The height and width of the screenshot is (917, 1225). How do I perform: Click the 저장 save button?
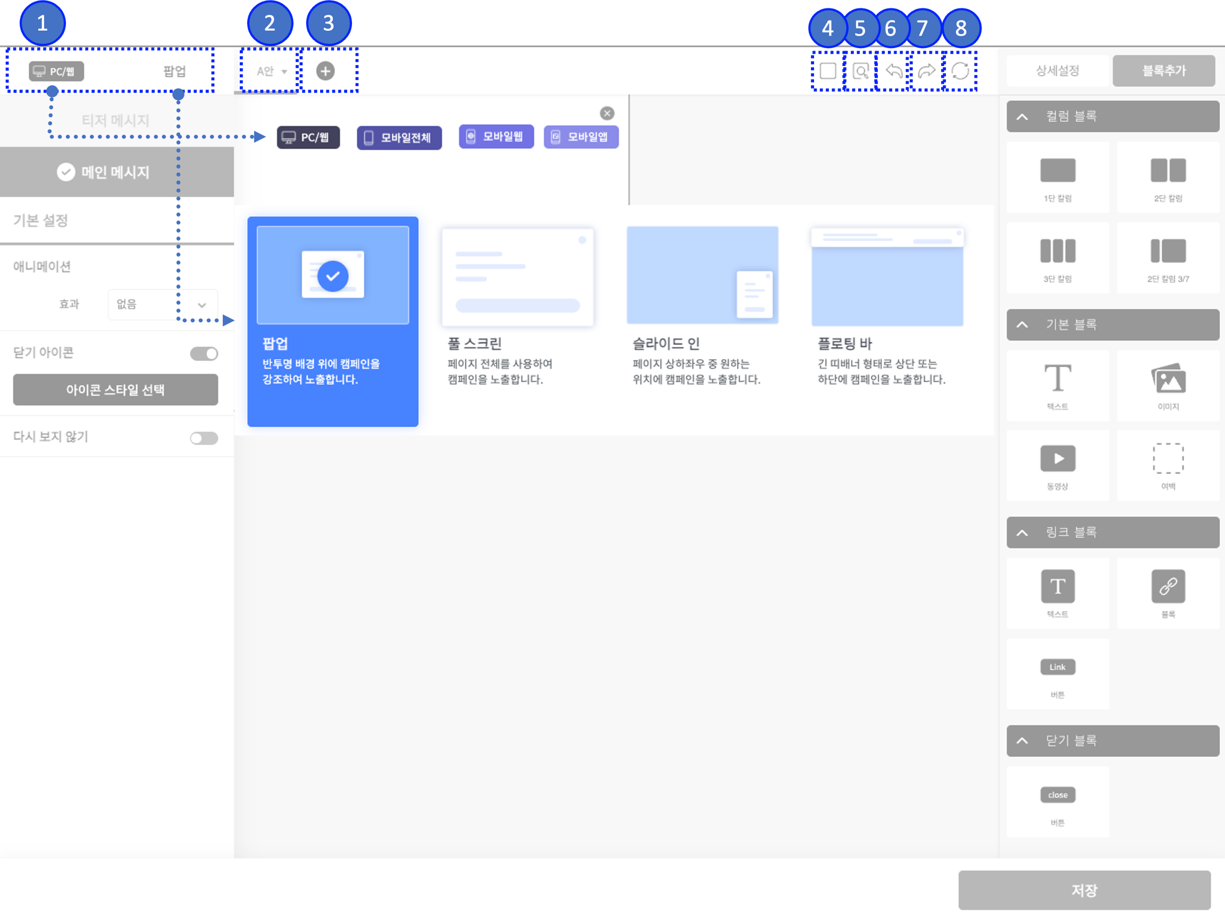coord(1084,890)
